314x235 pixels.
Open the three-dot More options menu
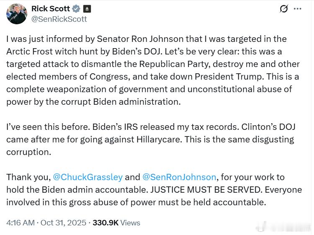[x=297, y=9]
